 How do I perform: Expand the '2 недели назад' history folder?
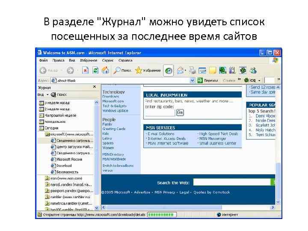coord(54,109)
